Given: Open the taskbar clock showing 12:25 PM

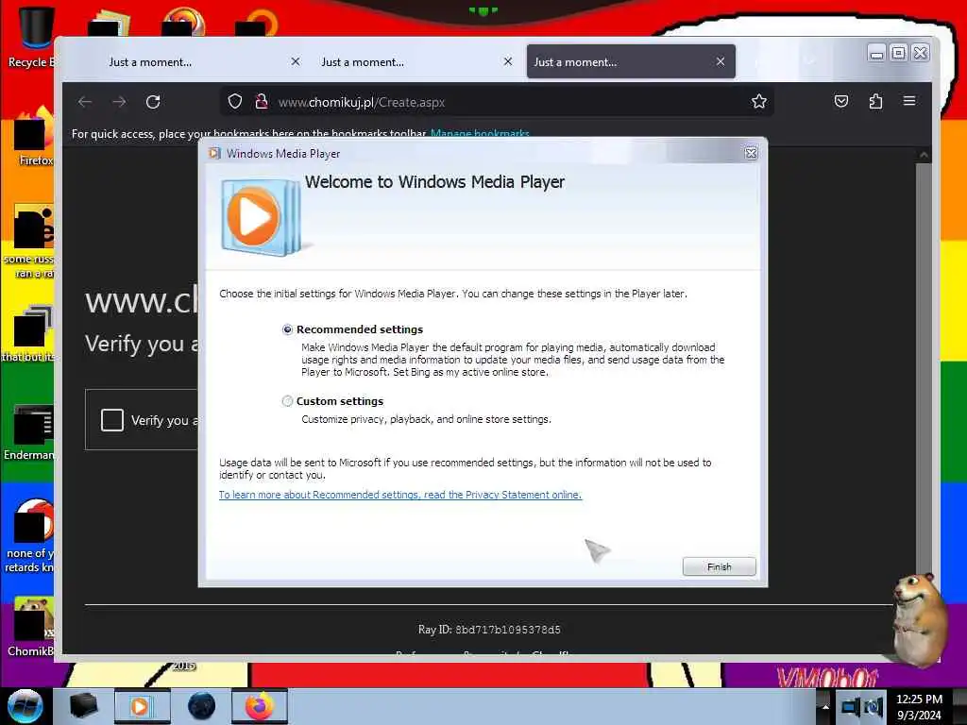Looking at the screenshot, I should tap(919, 707).
